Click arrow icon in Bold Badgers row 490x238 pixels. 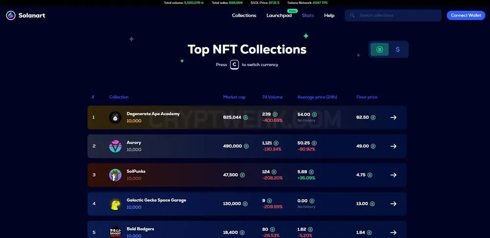pos(393,233)
